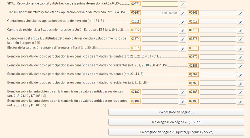Click the 'SICAV: Reducciones de capital' label
The width and height of the screenshot is (250, 138).
pyautogui.click(x=63, y=3)
